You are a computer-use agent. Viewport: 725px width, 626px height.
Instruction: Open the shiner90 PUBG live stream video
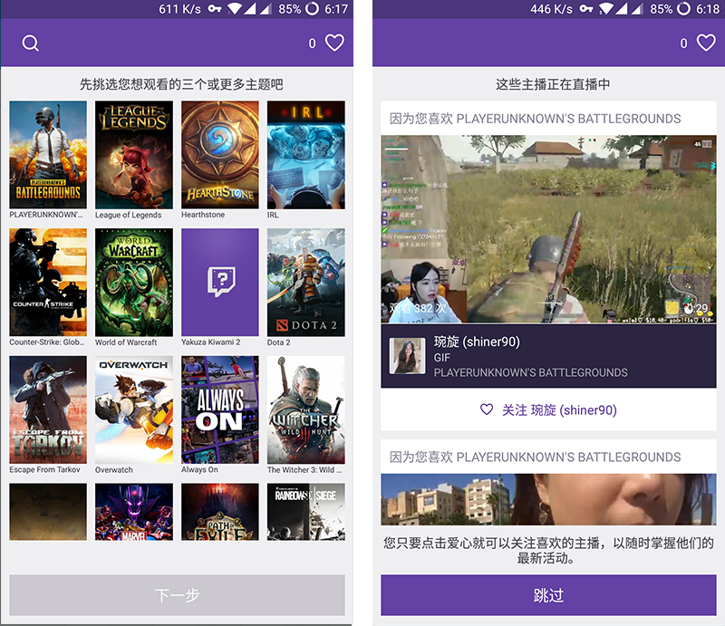548,229
